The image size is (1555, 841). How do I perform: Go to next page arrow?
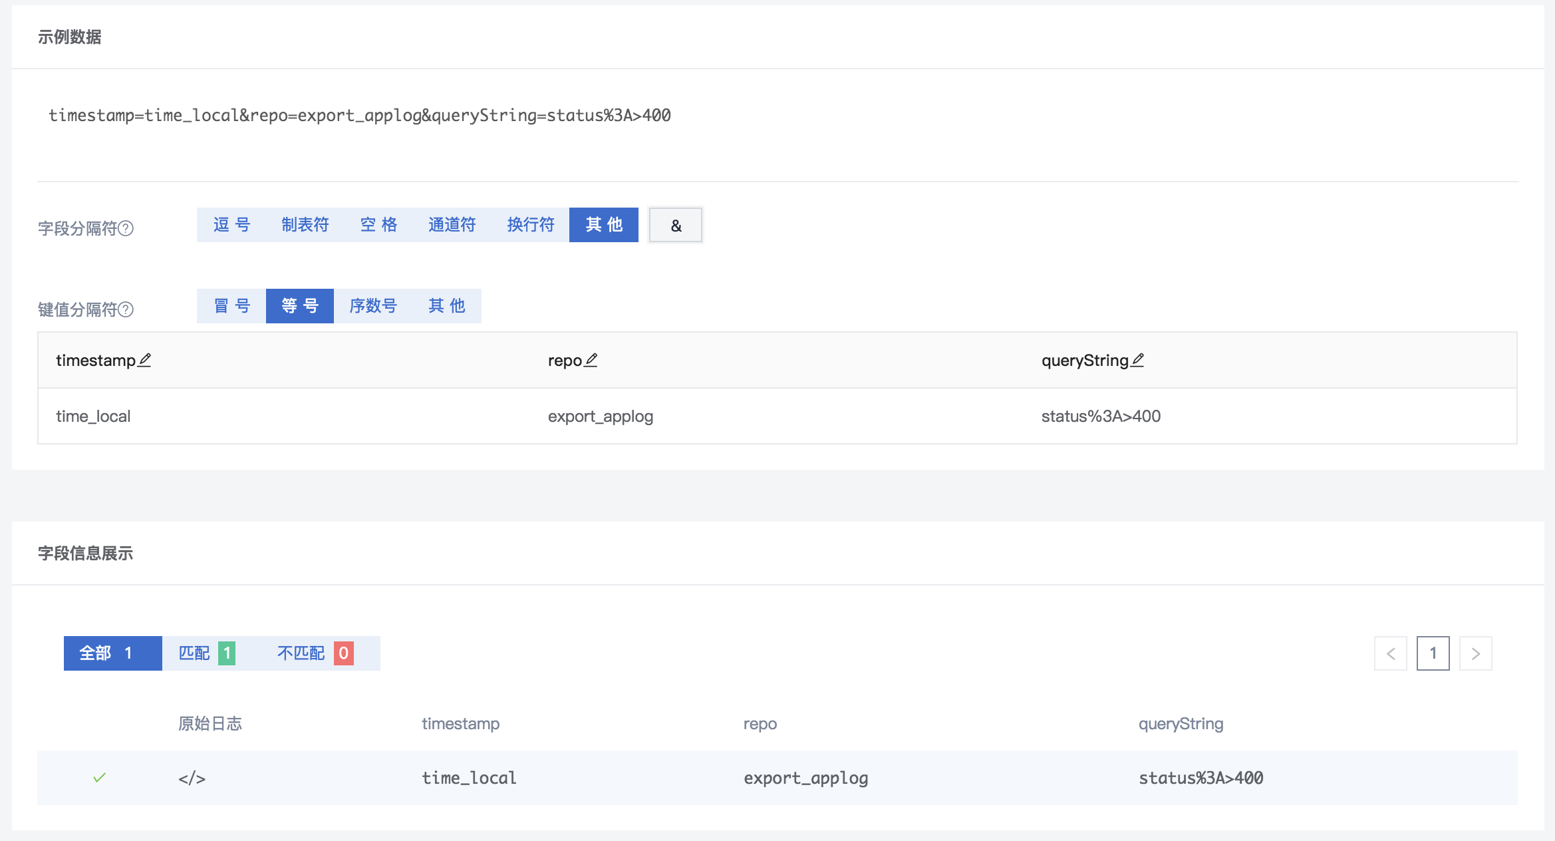coord(1476,653)
